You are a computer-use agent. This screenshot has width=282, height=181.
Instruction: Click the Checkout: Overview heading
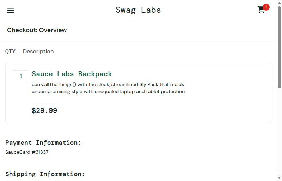click(x=37, y=30)
